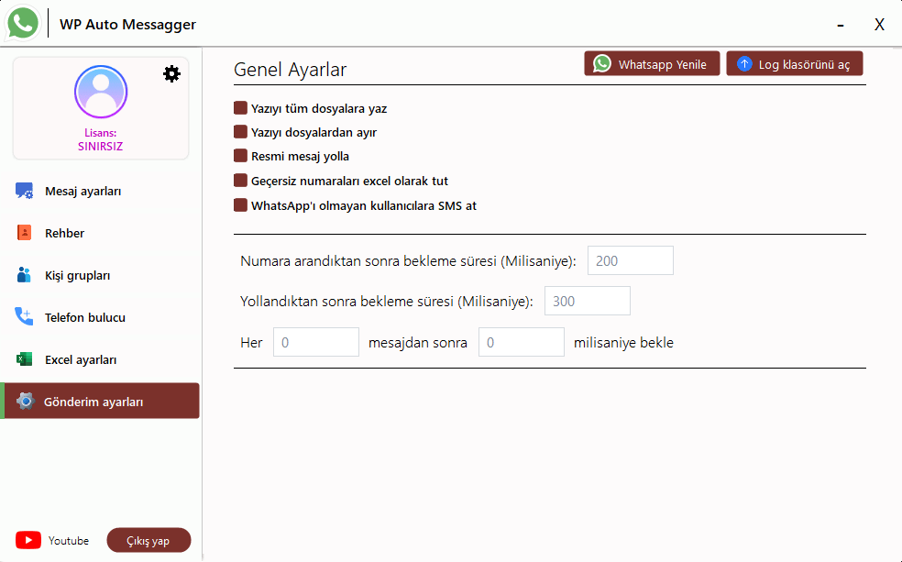Viewport: 902px width, 562px height.
Task: Click the Telefon bulucu phone icon
Action: click(24, 316)
